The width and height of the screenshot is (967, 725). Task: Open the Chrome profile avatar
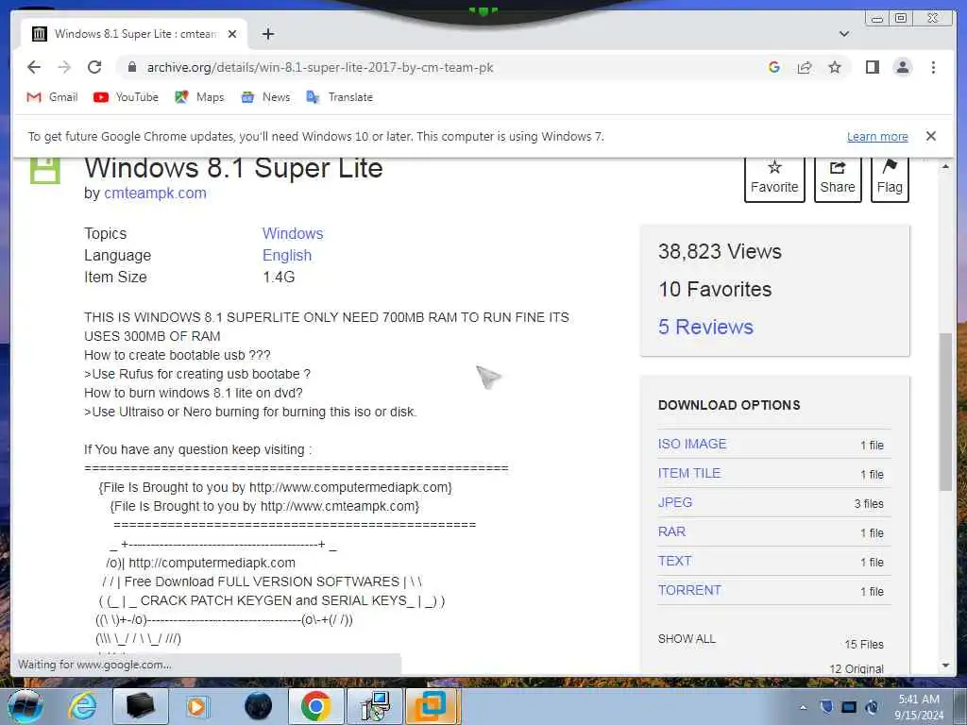coord(902,67)
